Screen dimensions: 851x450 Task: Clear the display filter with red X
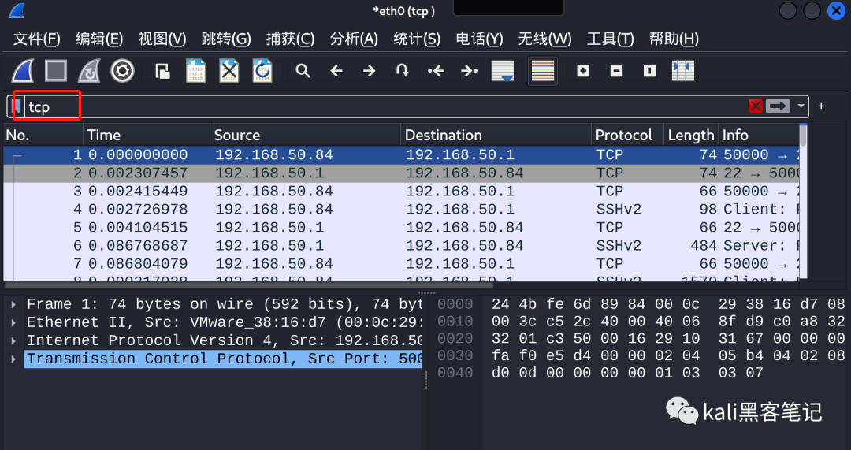[756, 106]
